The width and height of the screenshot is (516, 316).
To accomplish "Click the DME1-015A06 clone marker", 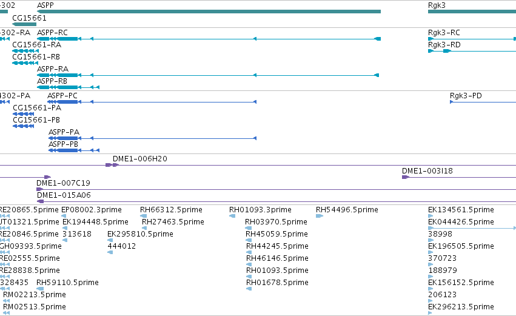I will tap(40, 201).
